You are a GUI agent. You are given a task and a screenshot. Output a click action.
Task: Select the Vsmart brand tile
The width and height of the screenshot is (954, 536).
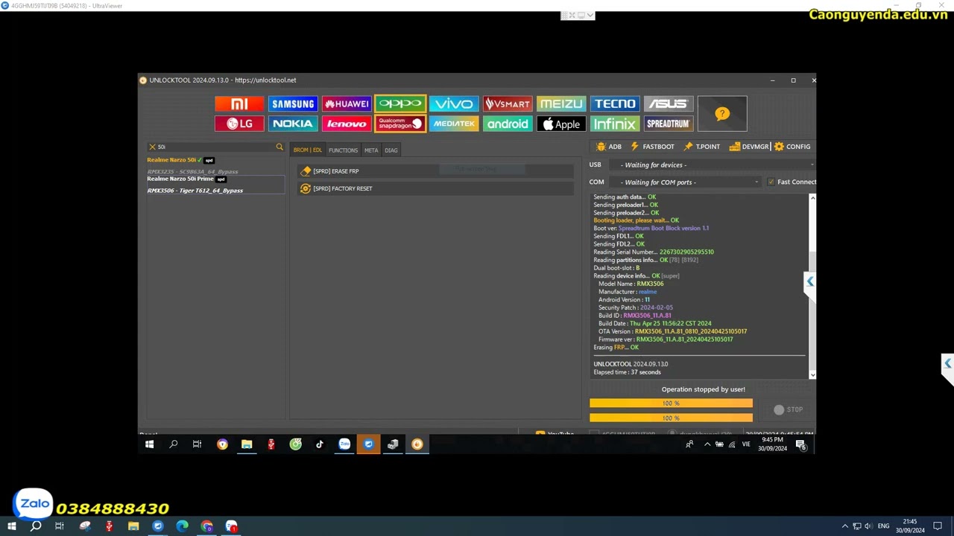(508, 103)
